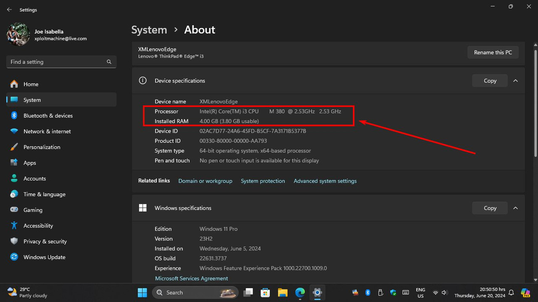Collapse the Windows specifications section
The width and height of the screenshot is (538, 302).
tap(516, 208)
